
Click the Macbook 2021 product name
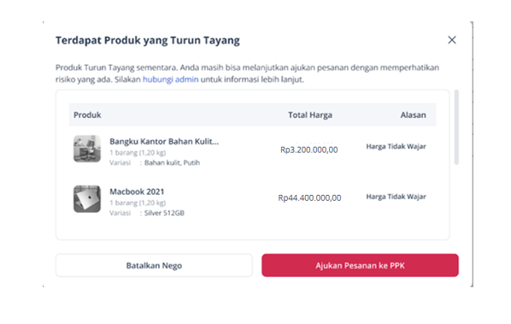tap(137, 191)
